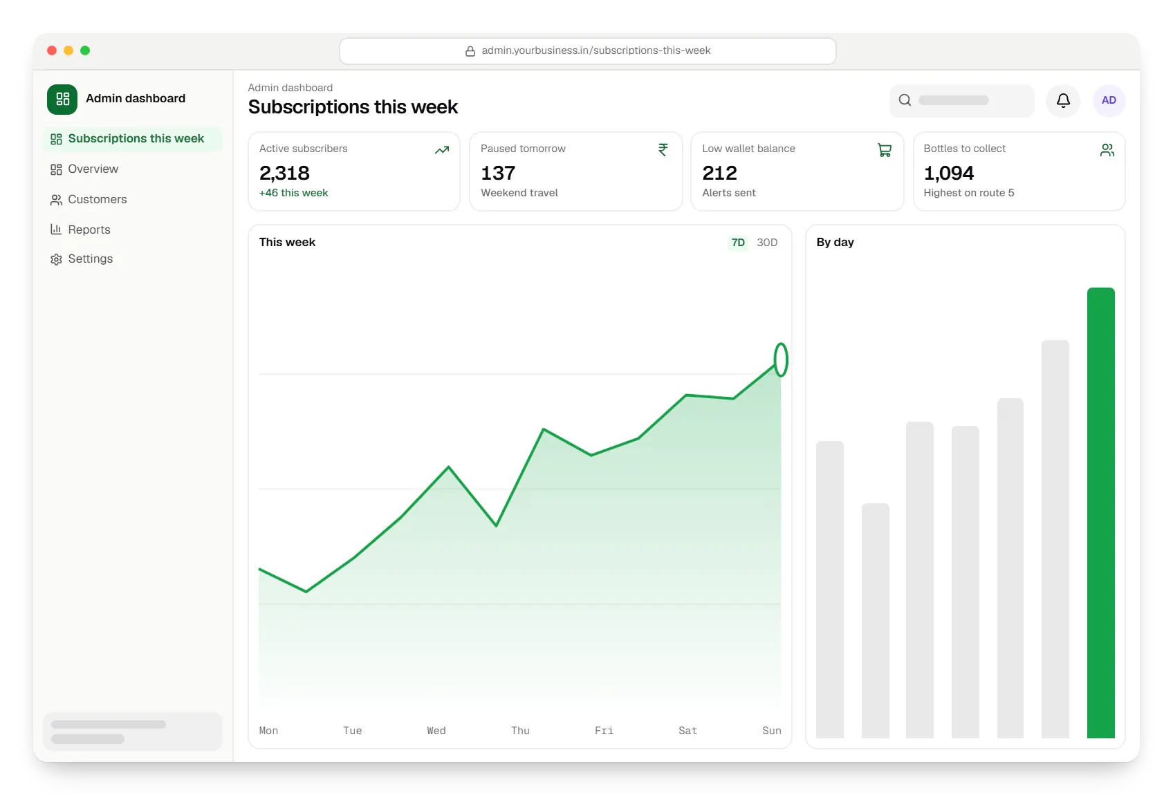Image resolution: width=1173 pixels, height=795 pixels.
Task: Click the Mon axis label
Action: pyautogui.click(x=268, y=731)
